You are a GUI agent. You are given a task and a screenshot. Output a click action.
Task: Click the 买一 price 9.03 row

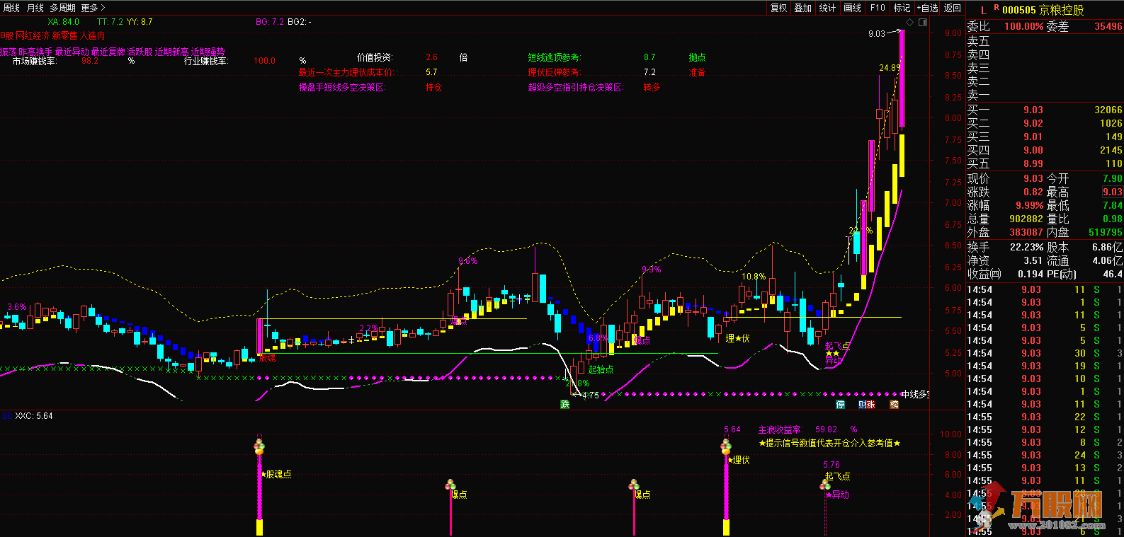click(x=1045, y=110)
